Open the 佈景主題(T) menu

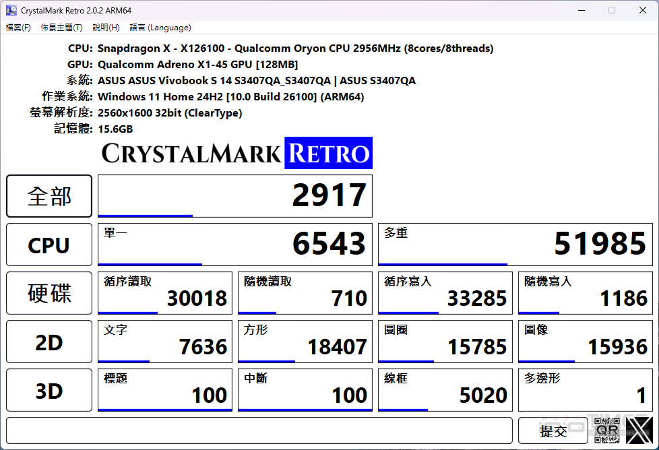(x=61, y=28)
